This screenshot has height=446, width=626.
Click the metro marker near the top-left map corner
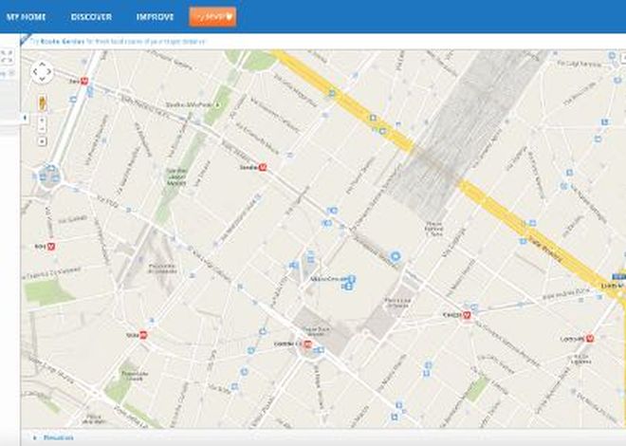[84, 81]
